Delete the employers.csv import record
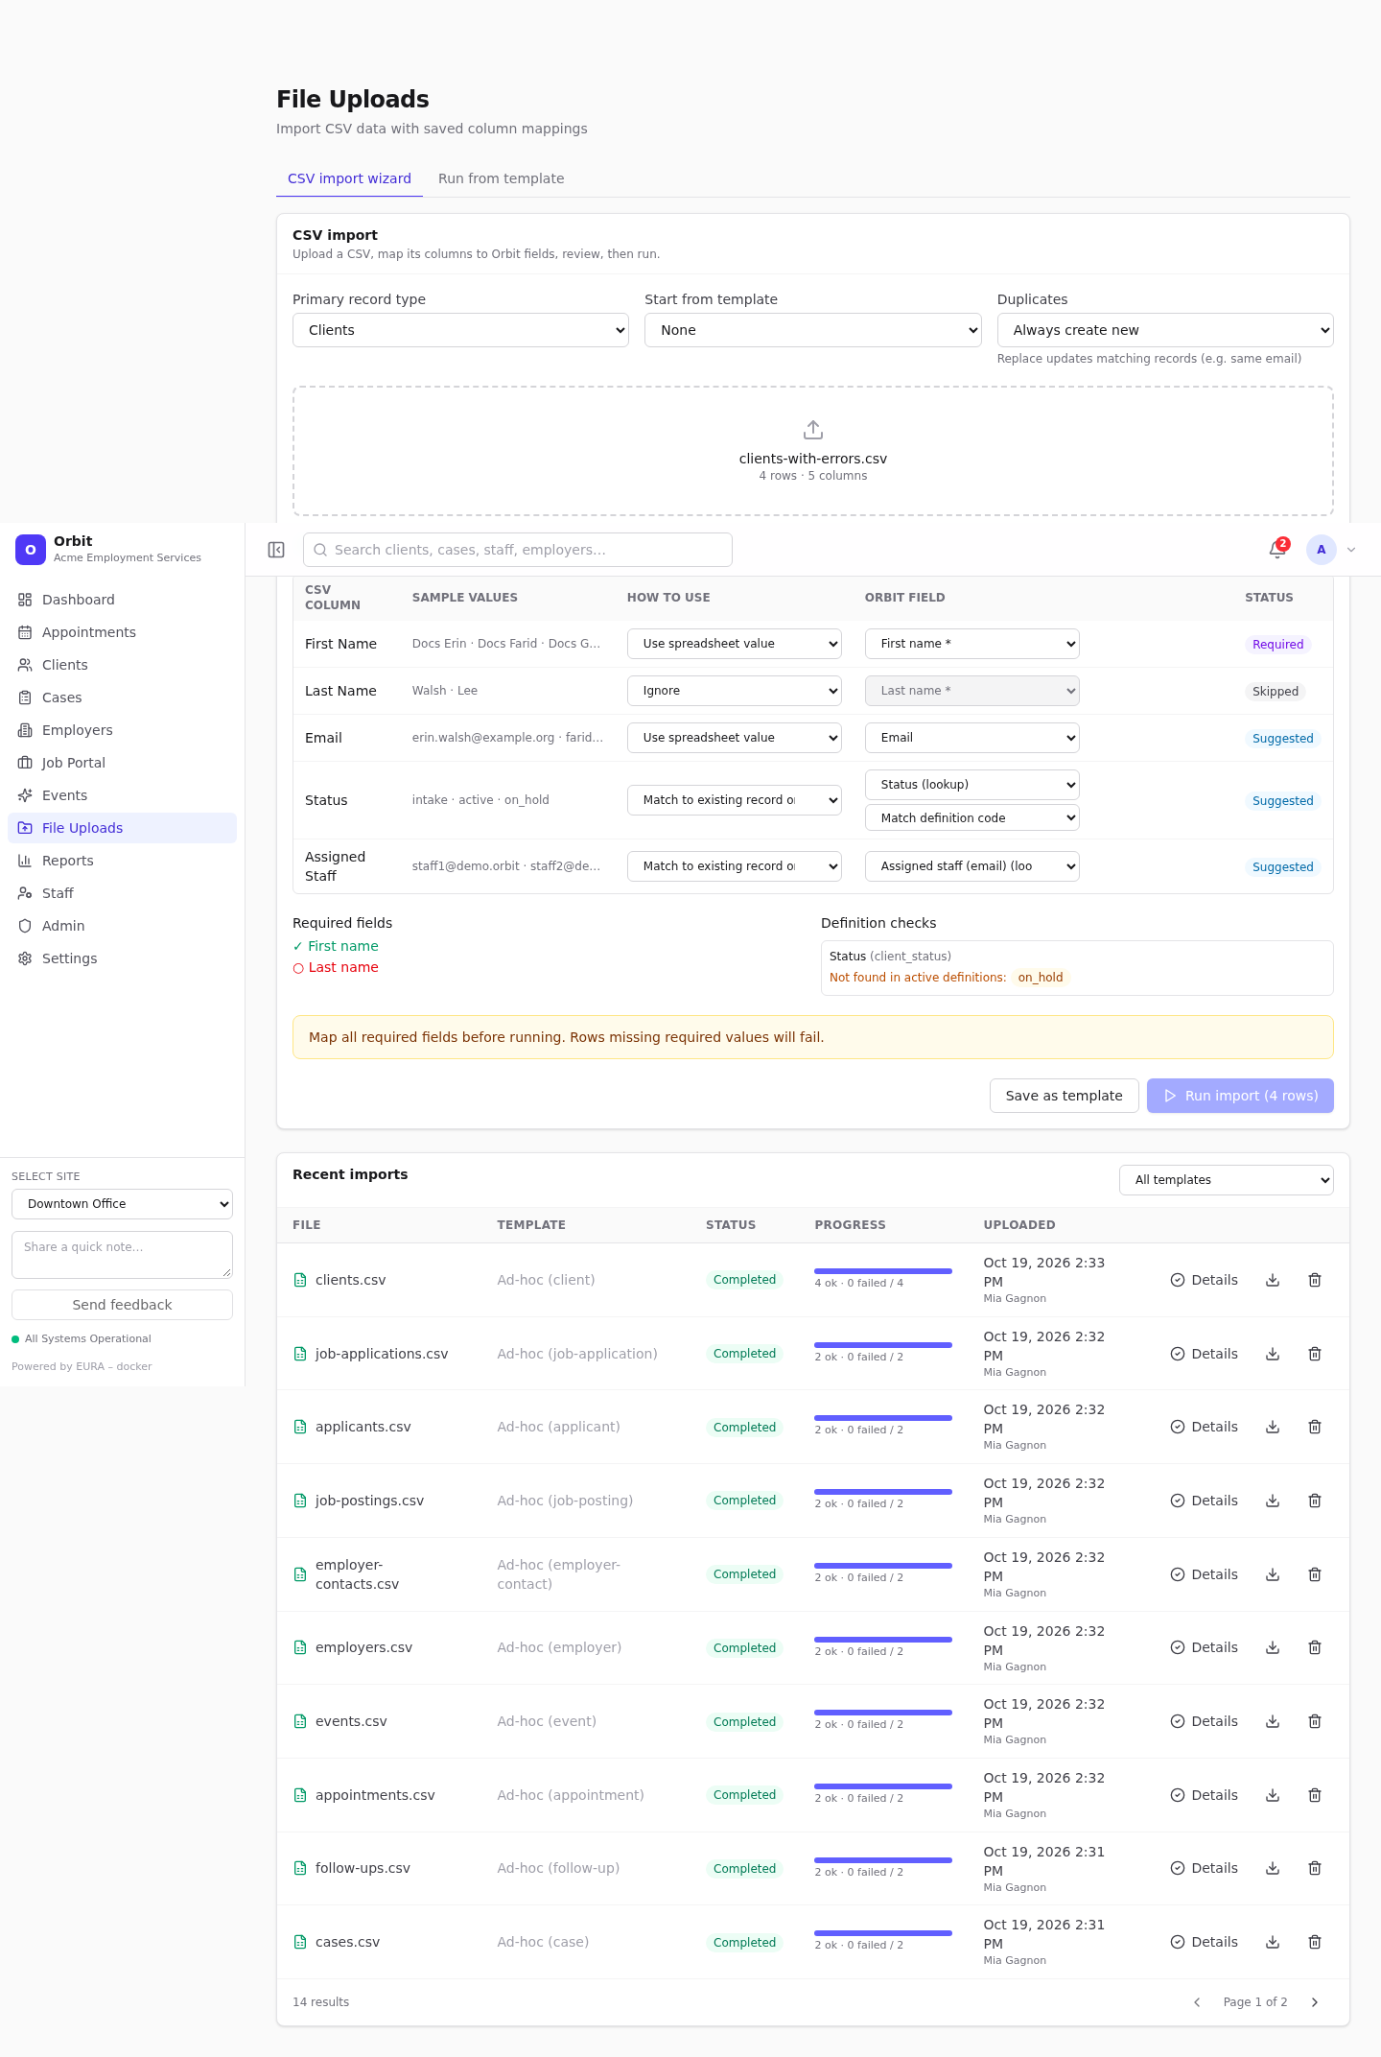Viewport: 1381px width, 2057px height. 1315,1647
